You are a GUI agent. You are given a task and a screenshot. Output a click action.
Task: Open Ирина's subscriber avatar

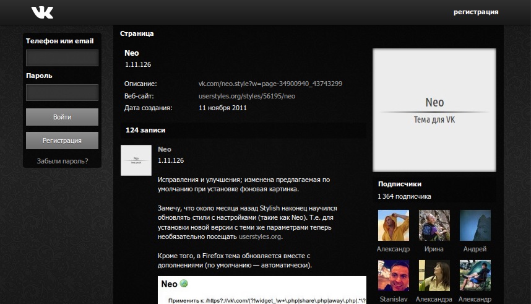tap(434, 225)
